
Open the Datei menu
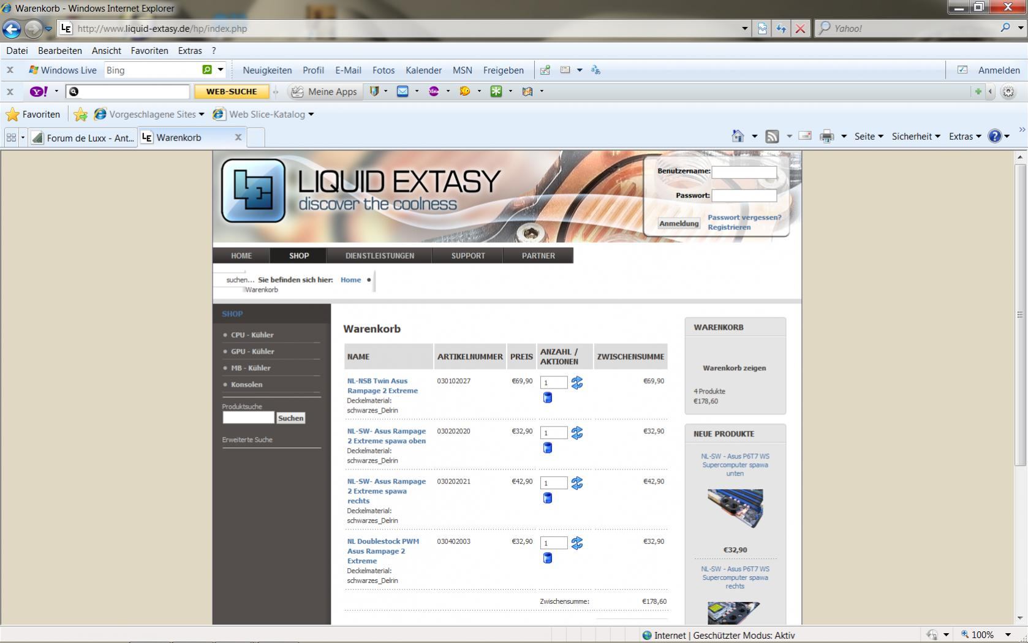click(17, 51)
